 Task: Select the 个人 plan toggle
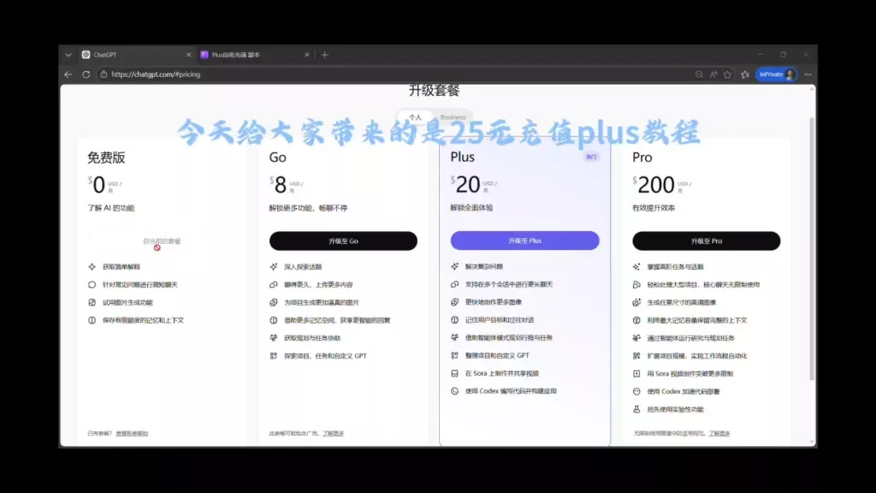[x=415, y=117]
